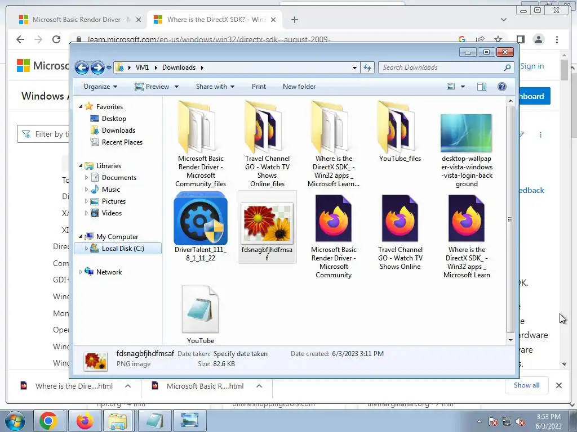
Task: Collapse the Libraries group
Action: point(81,166)
